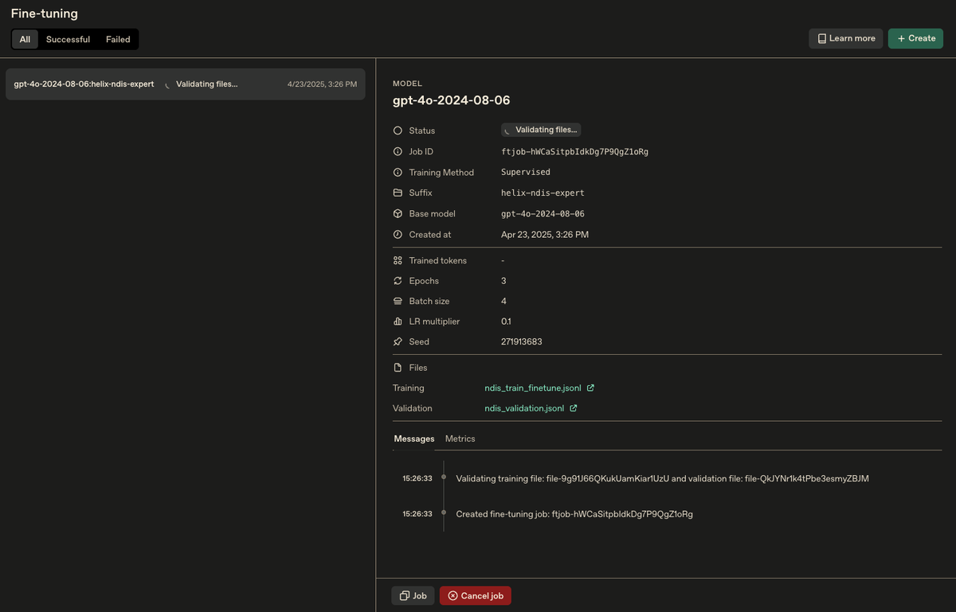Screen dimensions: 956x612
Task: Click the Job ID info icon
Action: coord(398,151)
